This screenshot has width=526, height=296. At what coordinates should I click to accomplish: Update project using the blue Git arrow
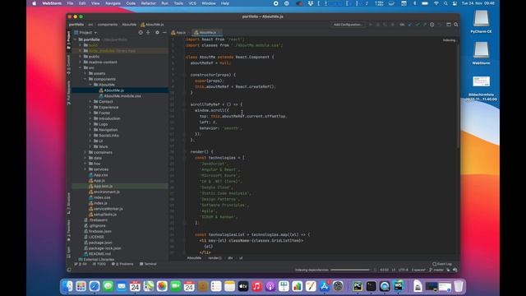pyautogui.click(x=410, y=25)
